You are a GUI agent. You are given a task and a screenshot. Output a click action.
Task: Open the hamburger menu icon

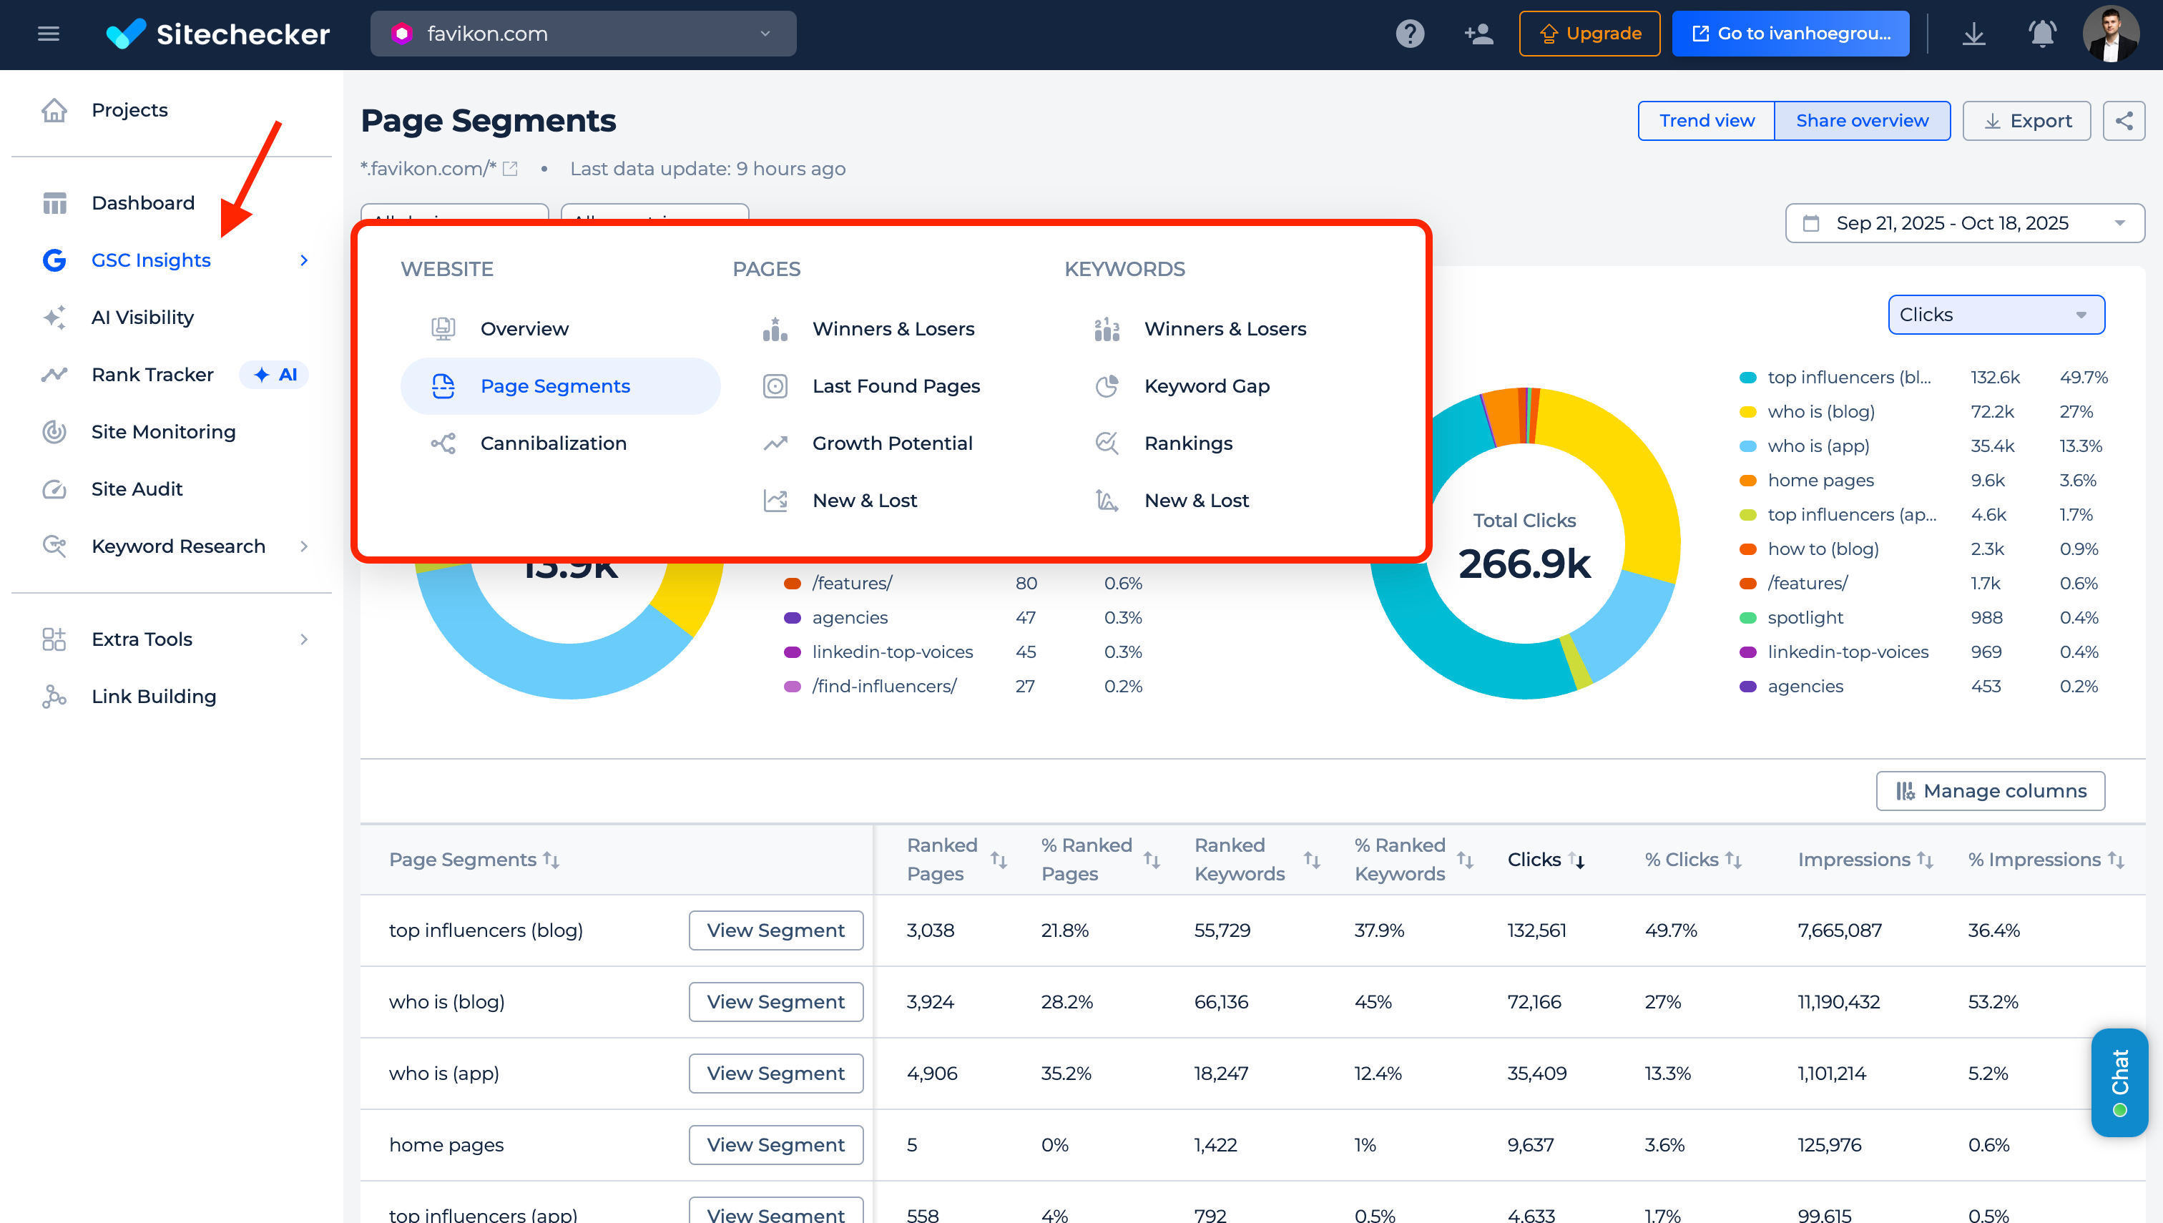49,34
